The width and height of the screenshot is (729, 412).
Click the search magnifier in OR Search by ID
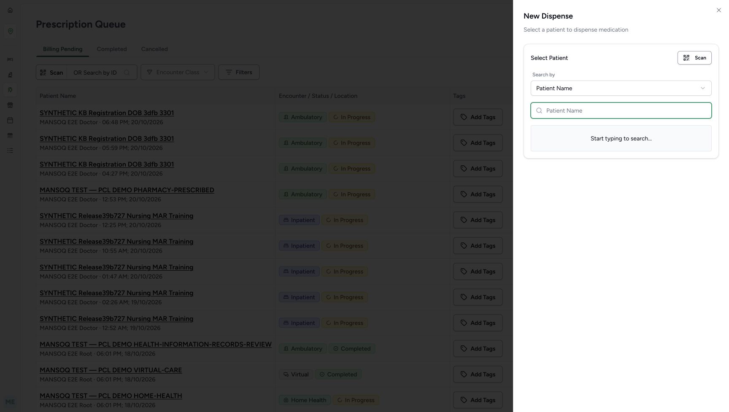(127, 73)
